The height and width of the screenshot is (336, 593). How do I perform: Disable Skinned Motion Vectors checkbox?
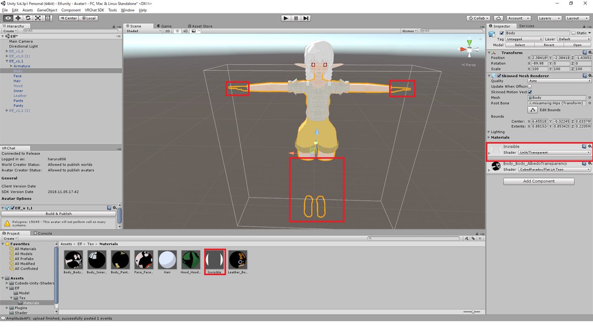(529, 91)
